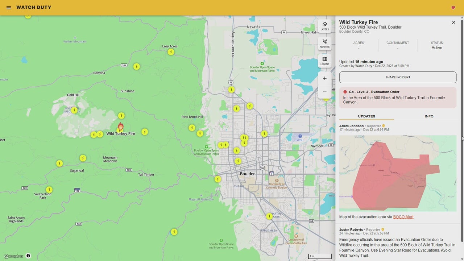Select the Wild Turkey Fire flame marker
The width and height of the screenshot is (464, 261).
click(121, 127)
